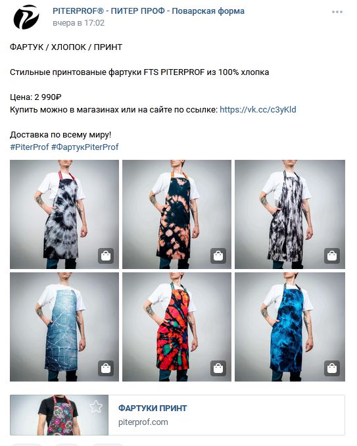The height and width of the screenshot is (446, 357).
Task: Click shopping bag icon on black-peach apron
Action: click(218, 255)
